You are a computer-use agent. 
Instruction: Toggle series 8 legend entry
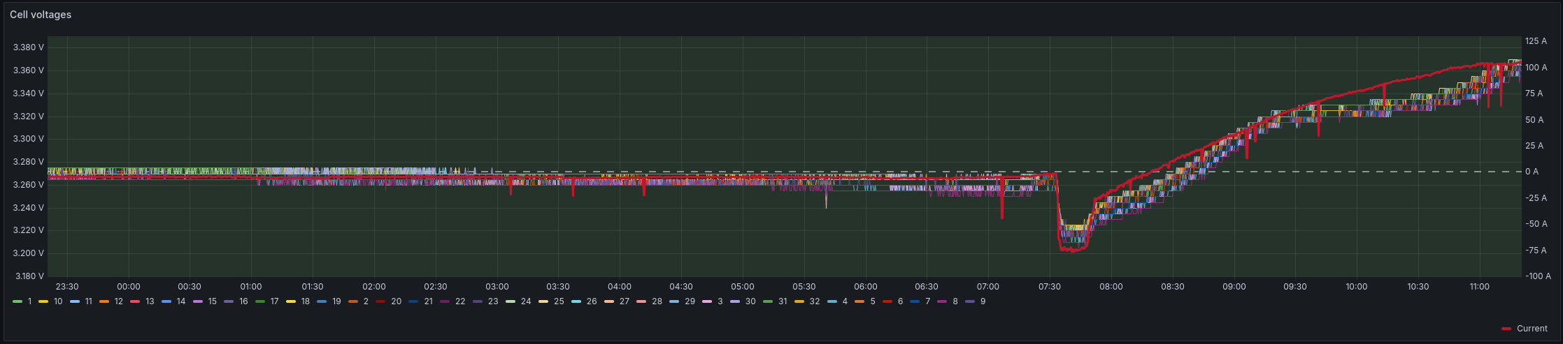tap(955, 301)
